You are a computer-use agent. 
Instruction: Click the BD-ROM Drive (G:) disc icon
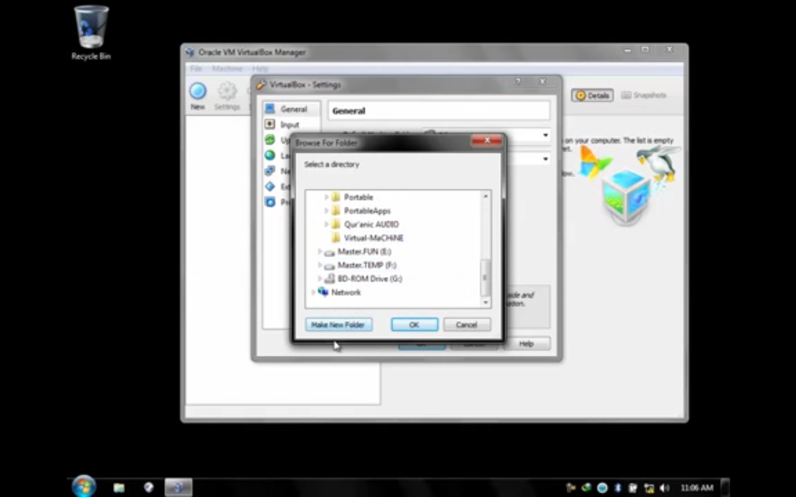coord(330,279)
